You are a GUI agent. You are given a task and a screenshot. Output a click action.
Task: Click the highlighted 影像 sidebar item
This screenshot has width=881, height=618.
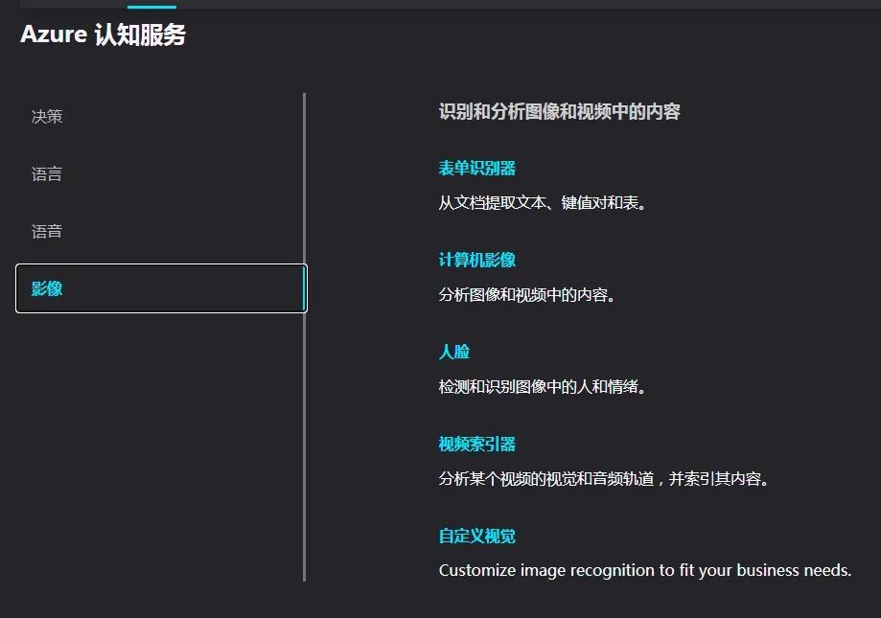point(46,287)
